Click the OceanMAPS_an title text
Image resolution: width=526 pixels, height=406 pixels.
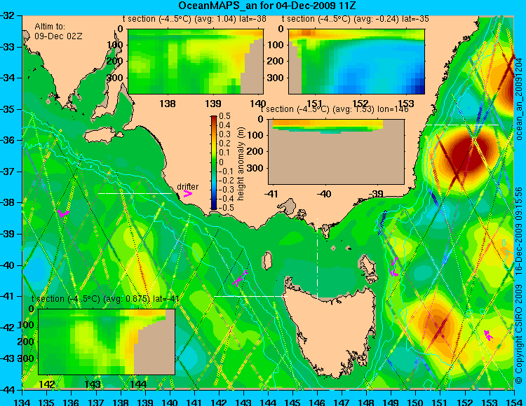click(x=267, y=6)
